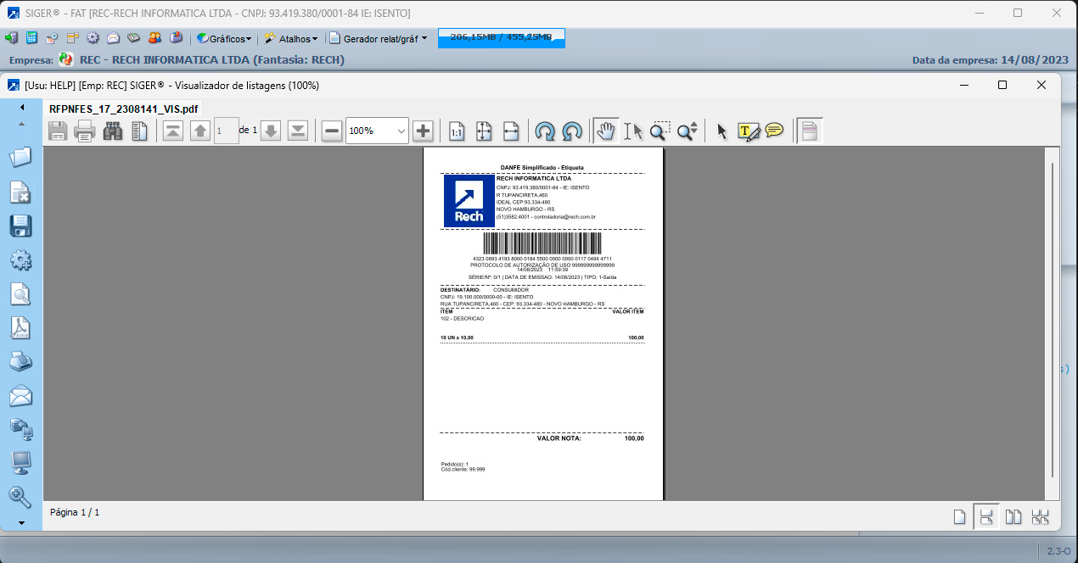Viewport: 1078px width, 563px height.
Task: Click sidebar save diskette icon
Action: pyautogui.click(x=20, y=226)
